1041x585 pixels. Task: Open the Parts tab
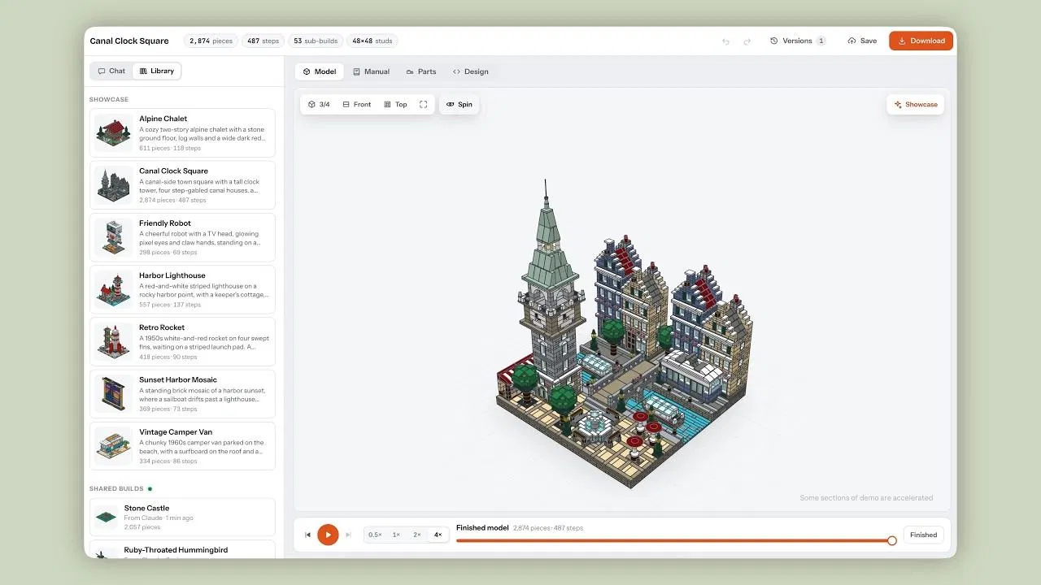pos(421,71)
